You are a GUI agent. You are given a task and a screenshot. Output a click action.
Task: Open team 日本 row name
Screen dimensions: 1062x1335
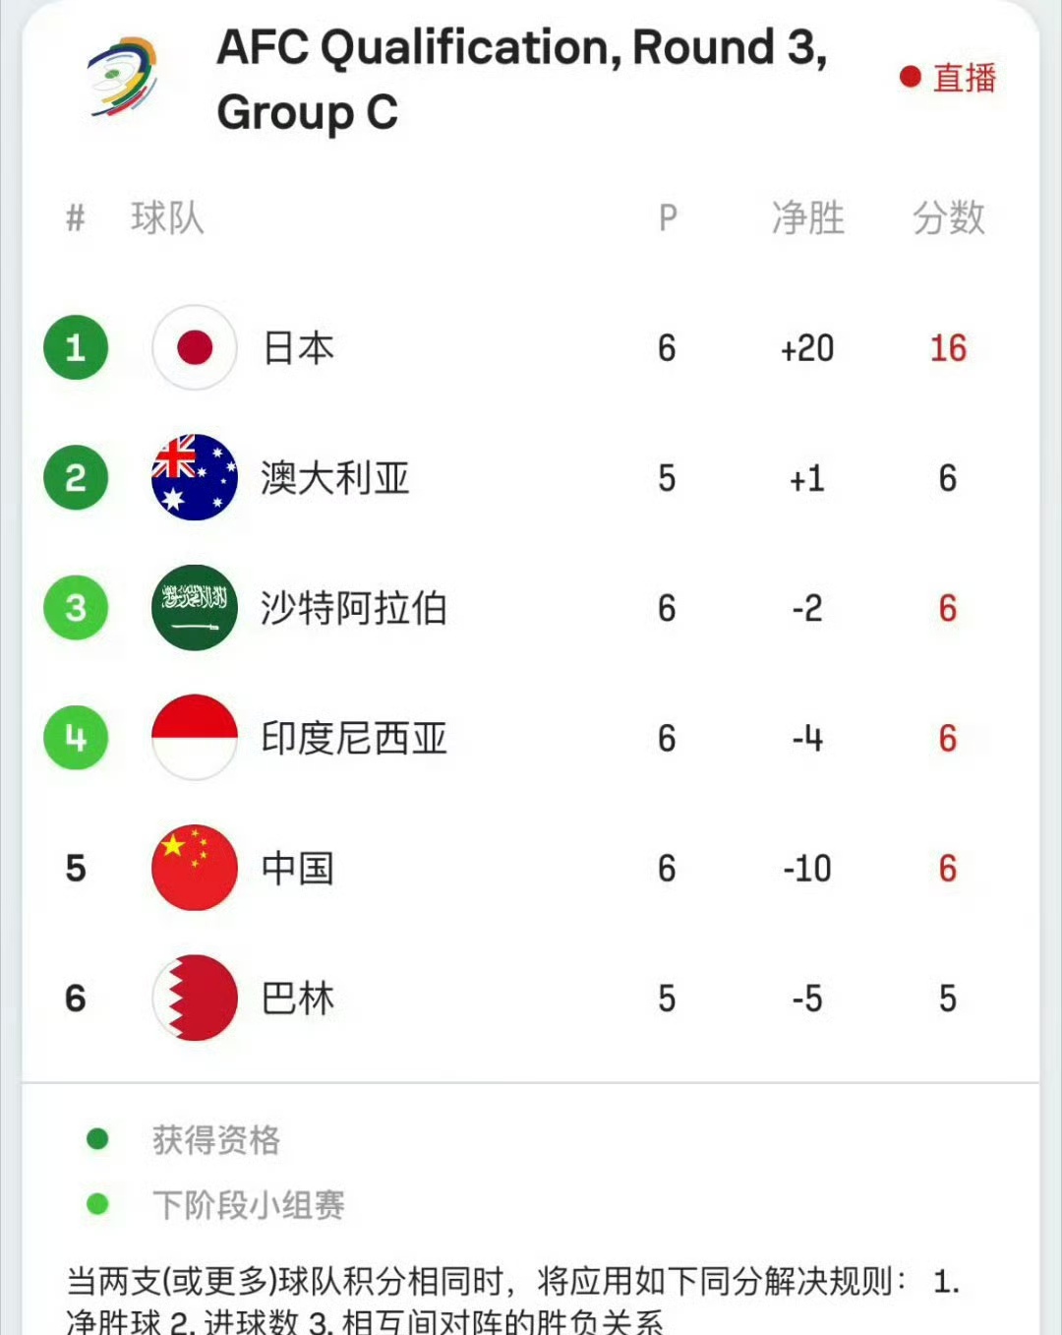(298, 348)
